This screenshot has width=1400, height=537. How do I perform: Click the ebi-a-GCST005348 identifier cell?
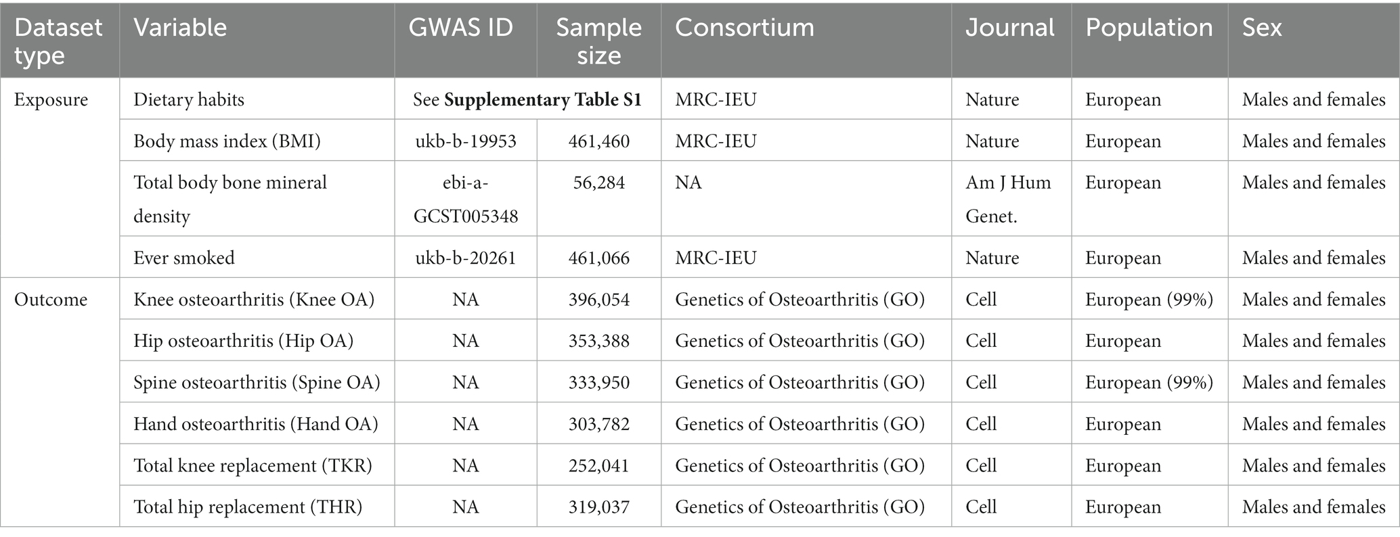(466, 199)
